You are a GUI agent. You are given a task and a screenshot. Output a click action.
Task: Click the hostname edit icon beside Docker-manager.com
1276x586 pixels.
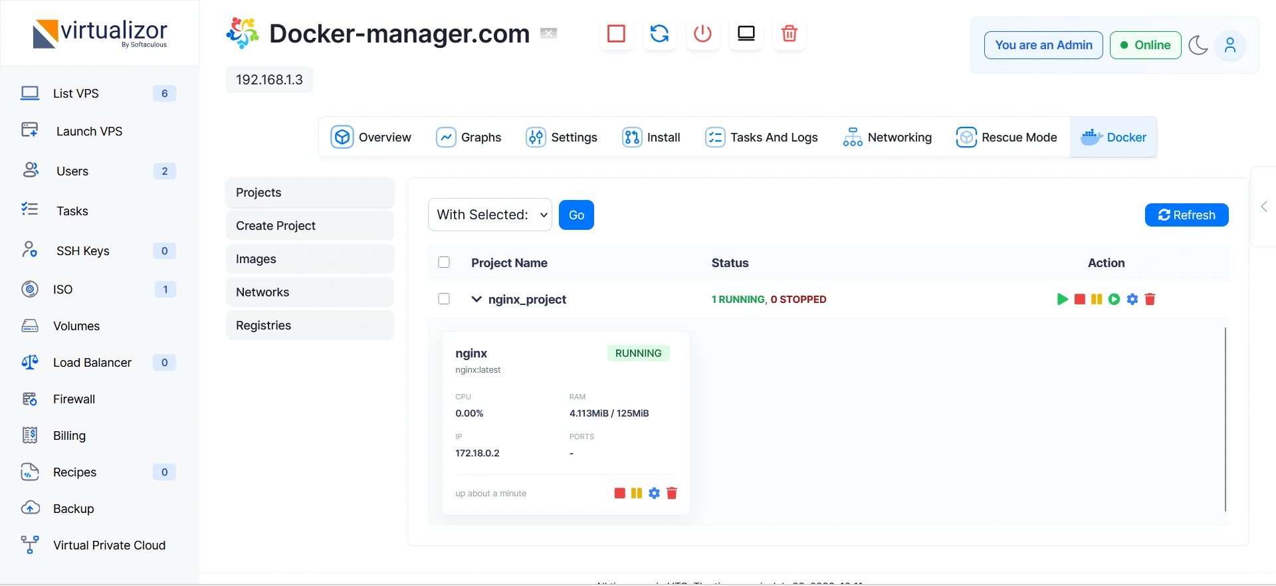548,33
